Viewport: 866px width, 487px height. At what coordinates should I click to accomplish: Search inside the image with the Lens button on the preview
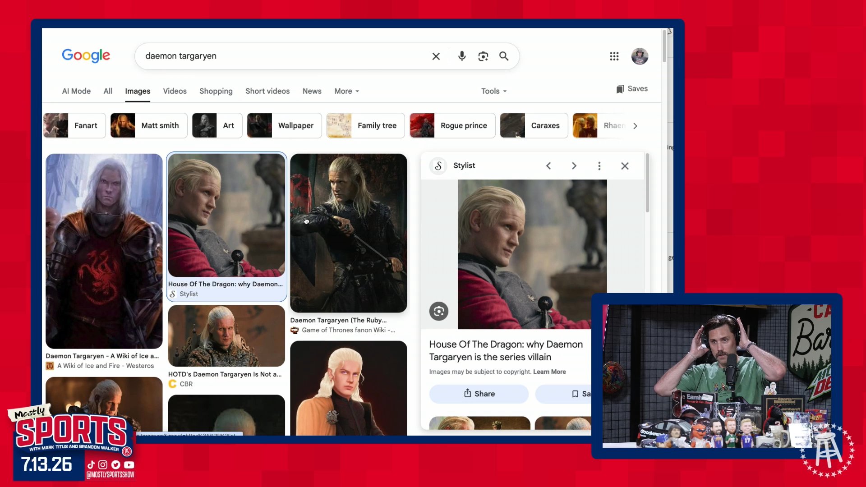pyautogui.click(x=439, y=311)
